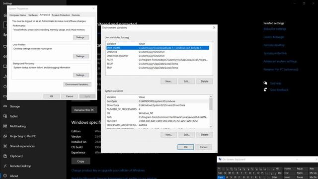Cancel the Environment Variables dialog
318x179 pixels.
click(x=203, y=147)
